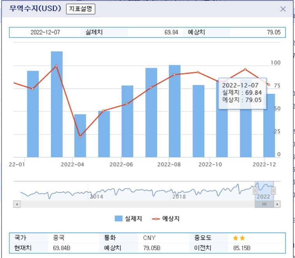Screen dimensions: 295x258
Task: Close the 무역수지(USD) popup window
Action: click(x=283, y=9)
